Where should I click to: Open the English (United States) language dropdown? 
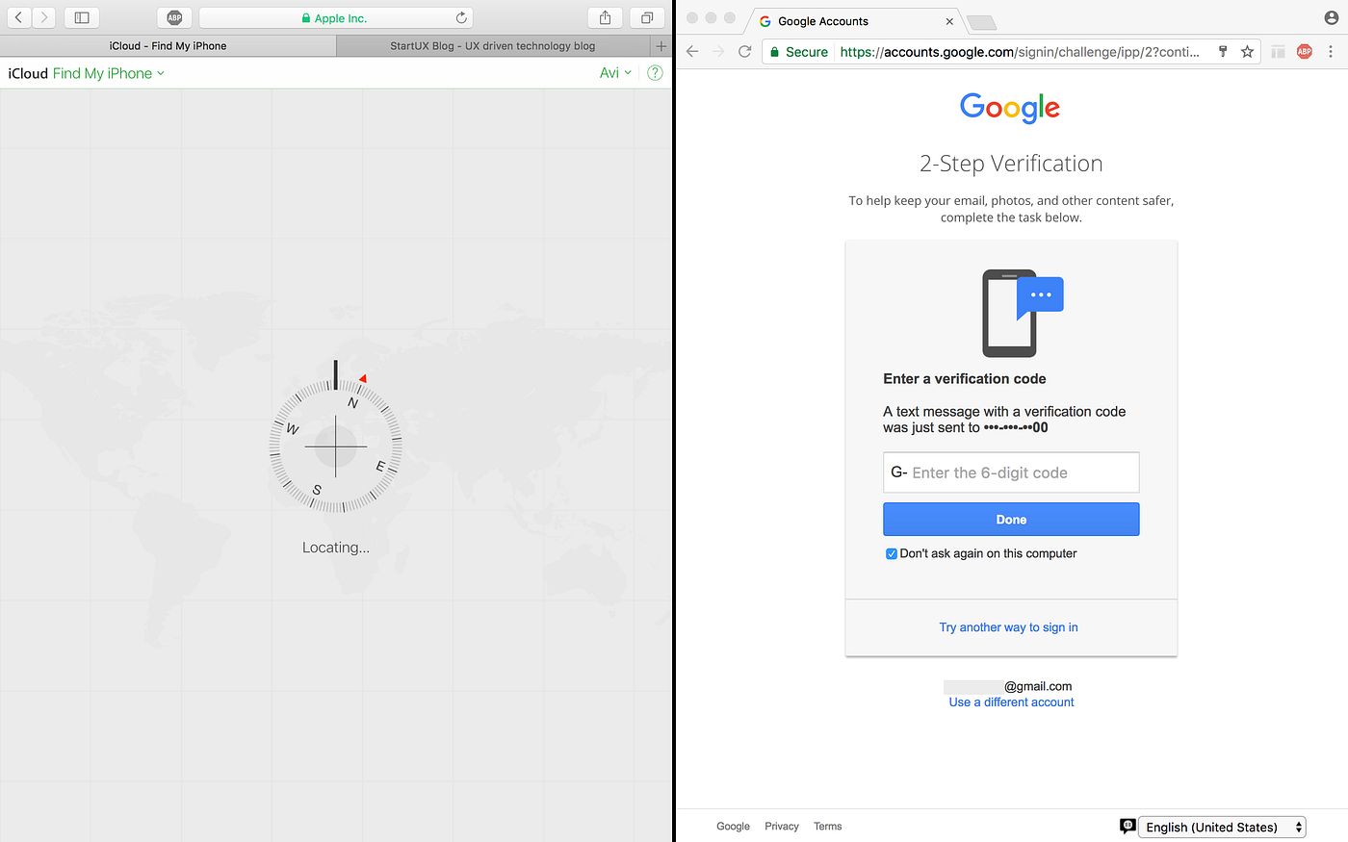coord(1221,827)
